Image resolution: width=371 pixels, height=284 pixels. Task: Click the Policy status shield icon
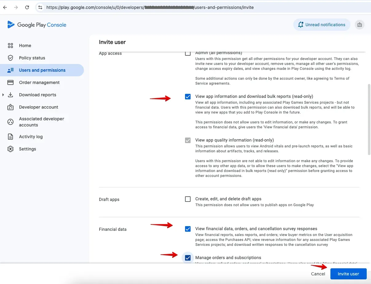click(x=10, y=58)
